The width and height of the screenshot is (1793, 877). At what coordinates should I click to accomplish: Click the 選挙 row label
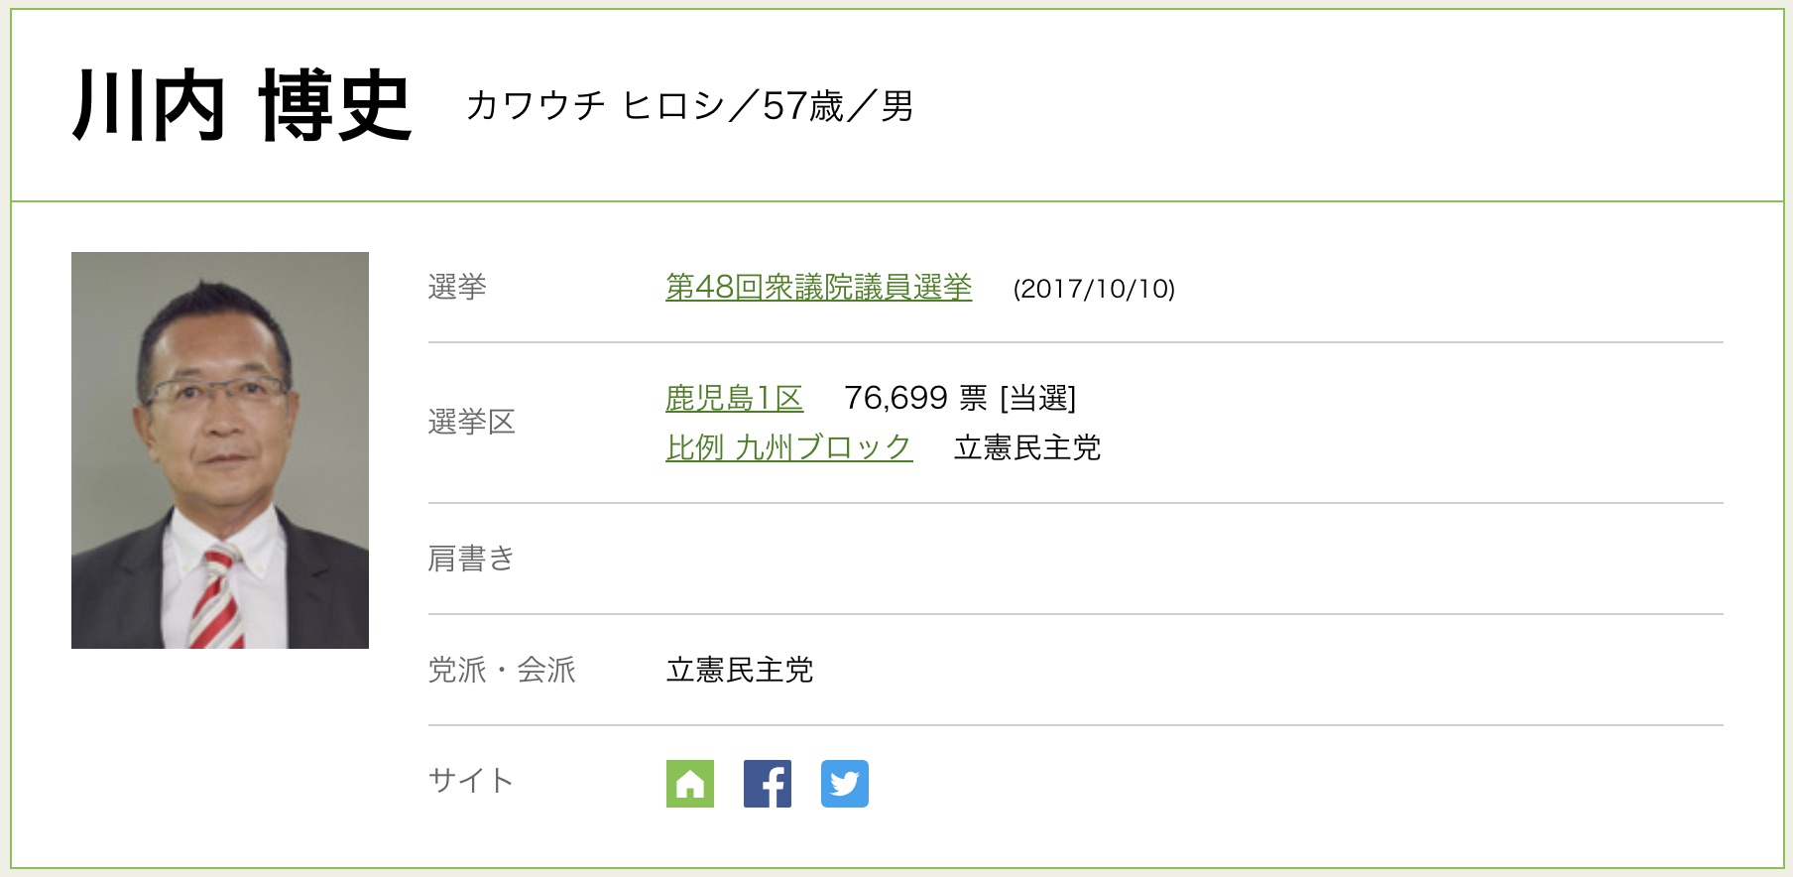[457, 288]
